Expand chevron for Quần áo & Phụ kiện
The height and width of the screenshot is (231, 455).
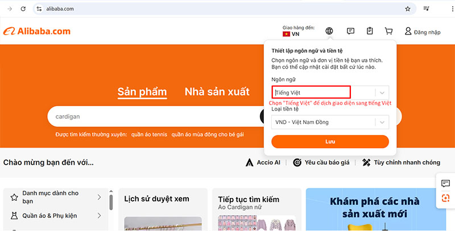coord(99,216)
